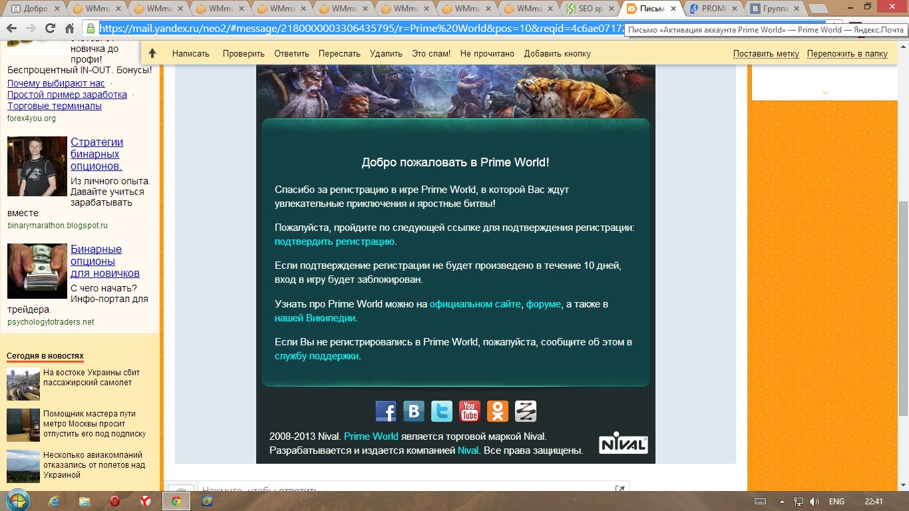
Task: Open the 'Стратегии бинарных опционов.' ad link
Action: [x=97, y=154]
